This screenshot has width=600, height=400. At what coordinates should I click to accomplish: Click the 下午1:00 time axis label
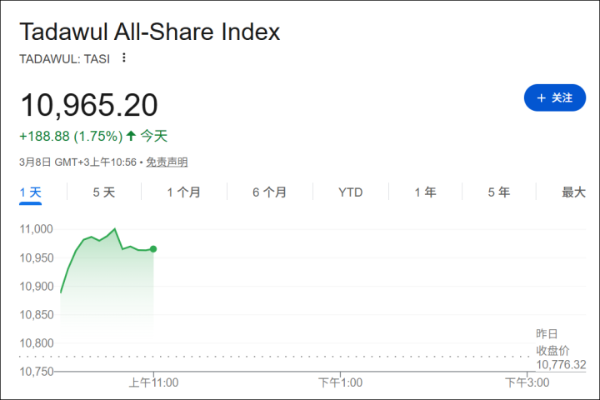coord(340,382)
